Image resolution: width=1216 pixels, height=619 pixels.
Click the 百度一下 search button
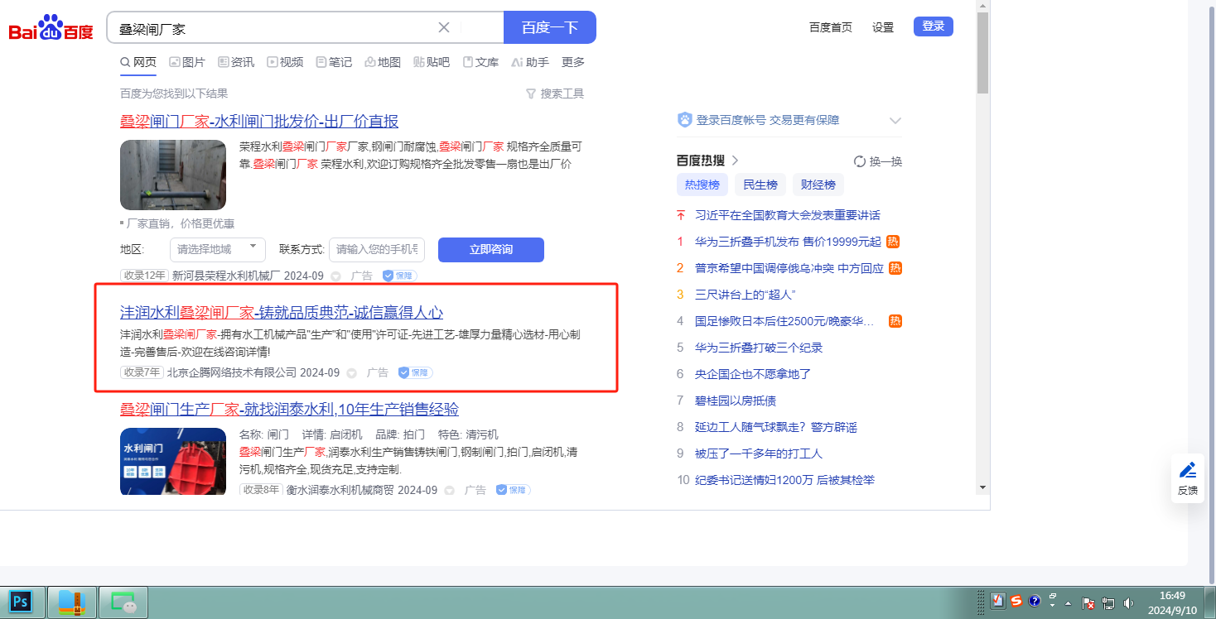(x=549, y=27)
